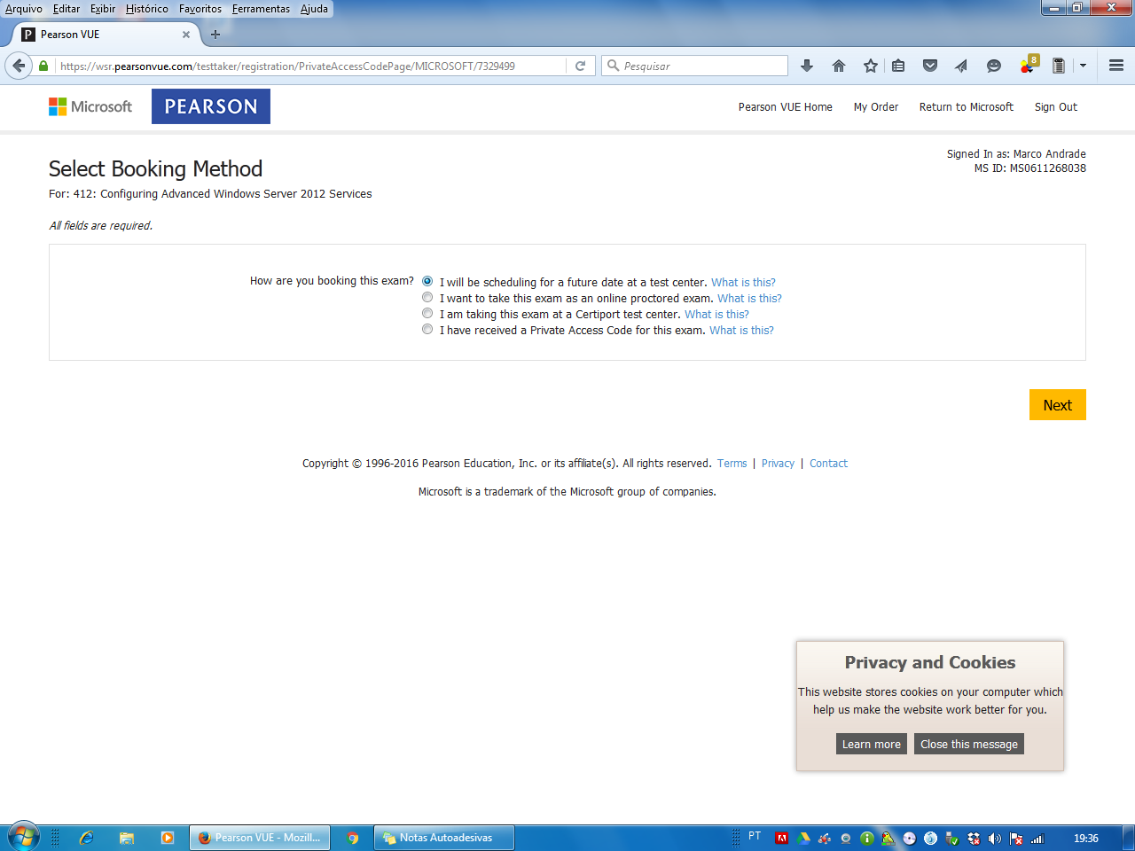The image size is (1135, 851).
Task: Click the green padlock site security icon
Action: pos(43,66)
